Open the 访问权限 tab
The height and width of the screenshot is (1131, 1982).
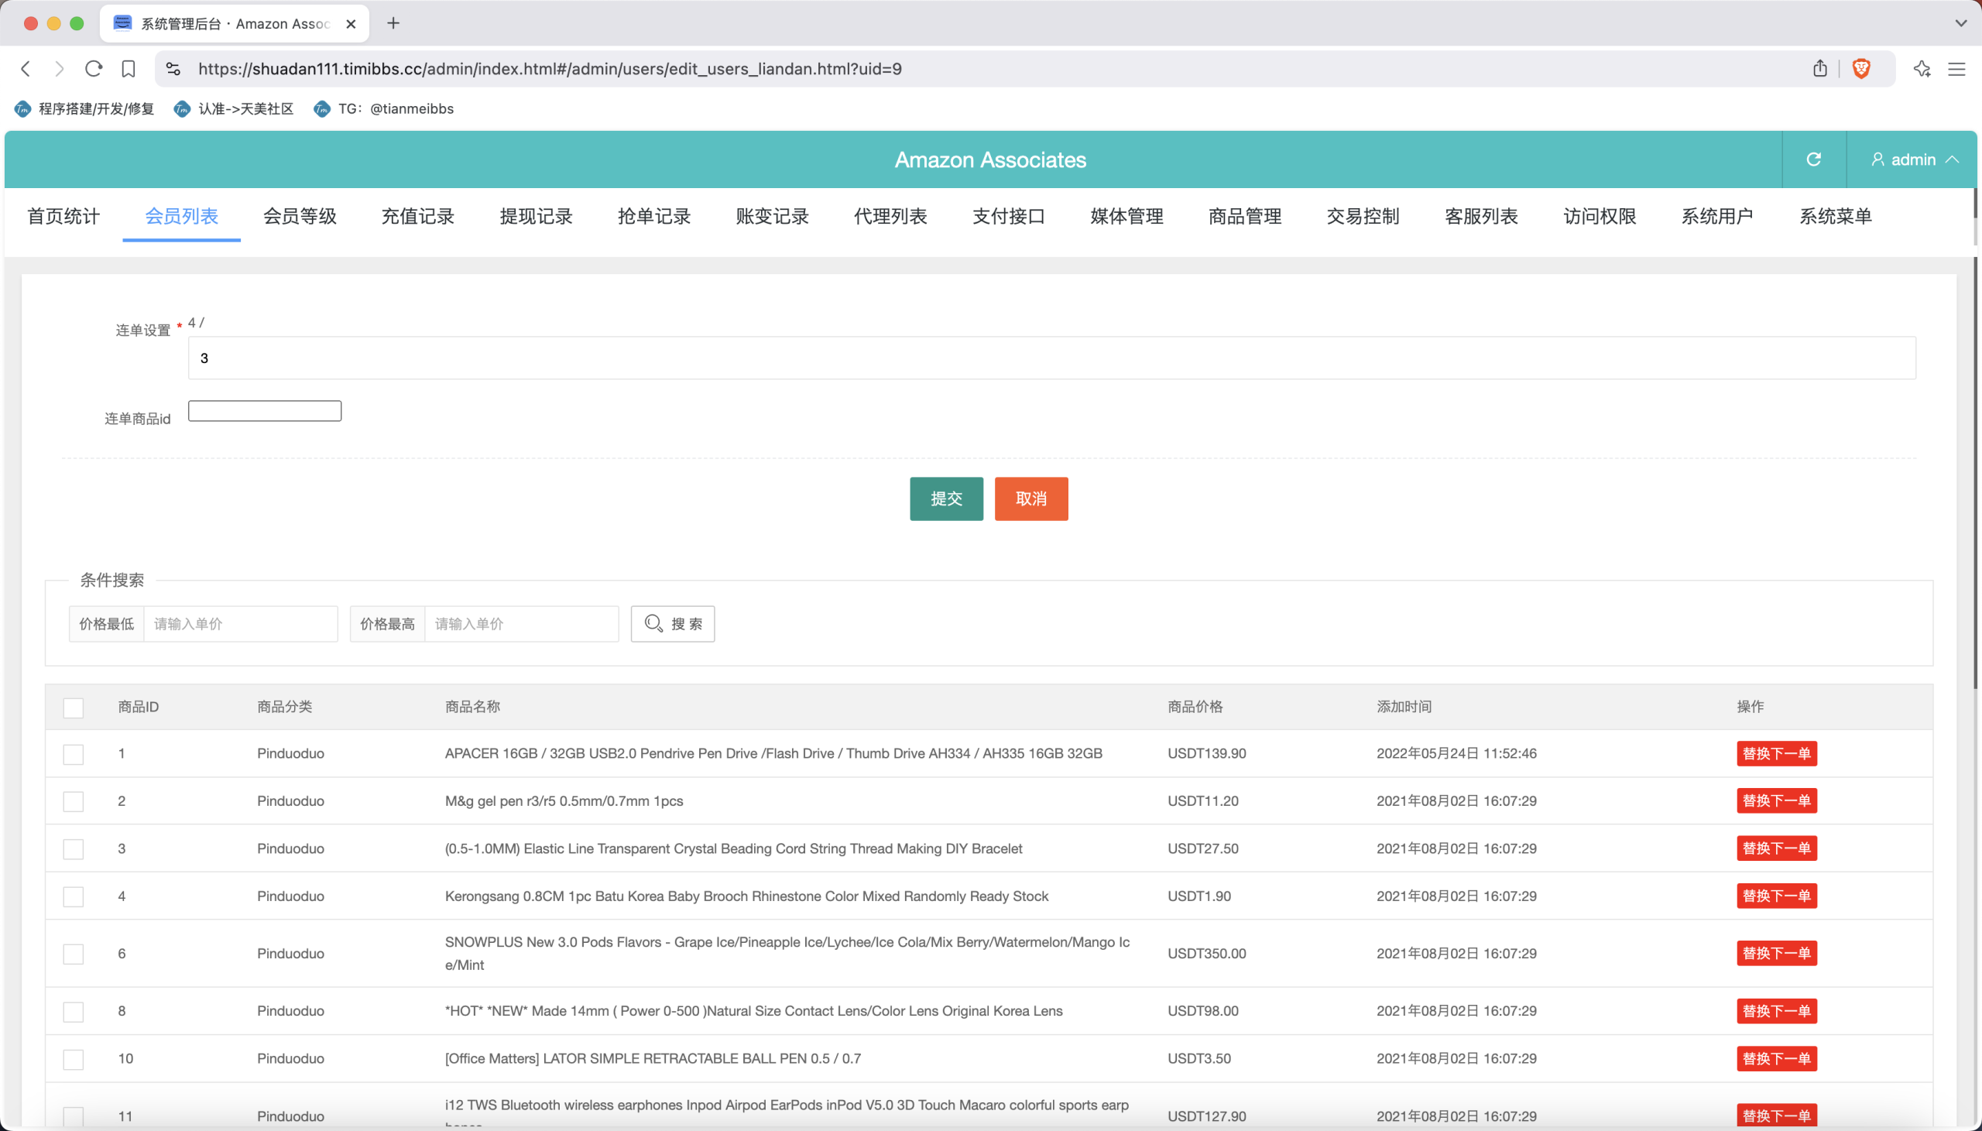(x=1600, y=216)
